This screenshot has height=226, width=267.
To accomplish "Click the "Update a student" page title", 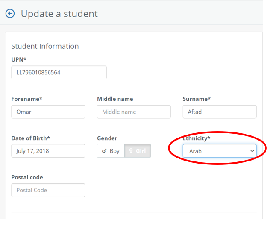I will (x=59, y=14).
